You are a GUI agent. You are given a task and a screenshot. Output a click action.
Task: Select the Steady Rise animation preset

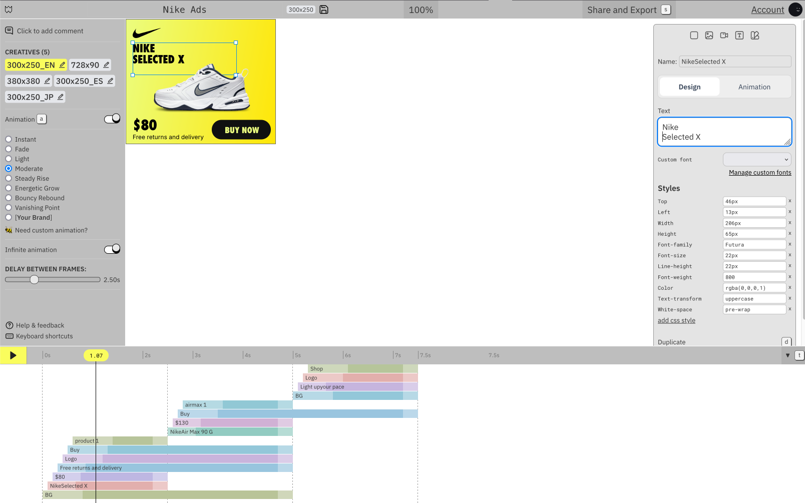(9, 178)
